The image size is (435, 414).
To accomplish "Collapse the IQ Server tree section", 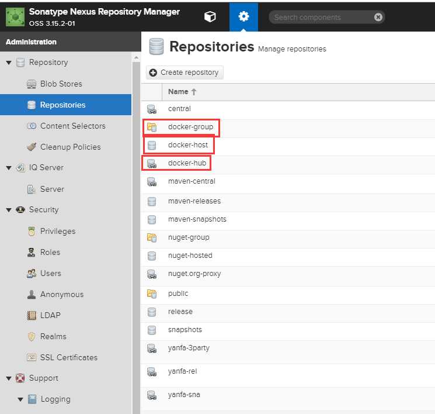I will tap(9, 168).
